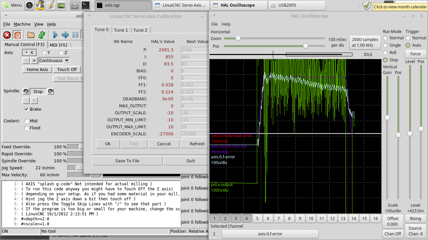The height and width of the screenshot is (240, 428).
Task: Open Help menu in HAL Oscilloscope
Action: point(226,24)
